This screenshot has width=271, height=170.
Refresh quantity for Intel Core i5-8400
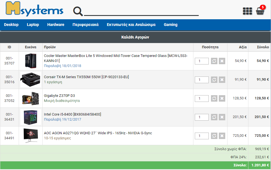[x=214, y=117]
